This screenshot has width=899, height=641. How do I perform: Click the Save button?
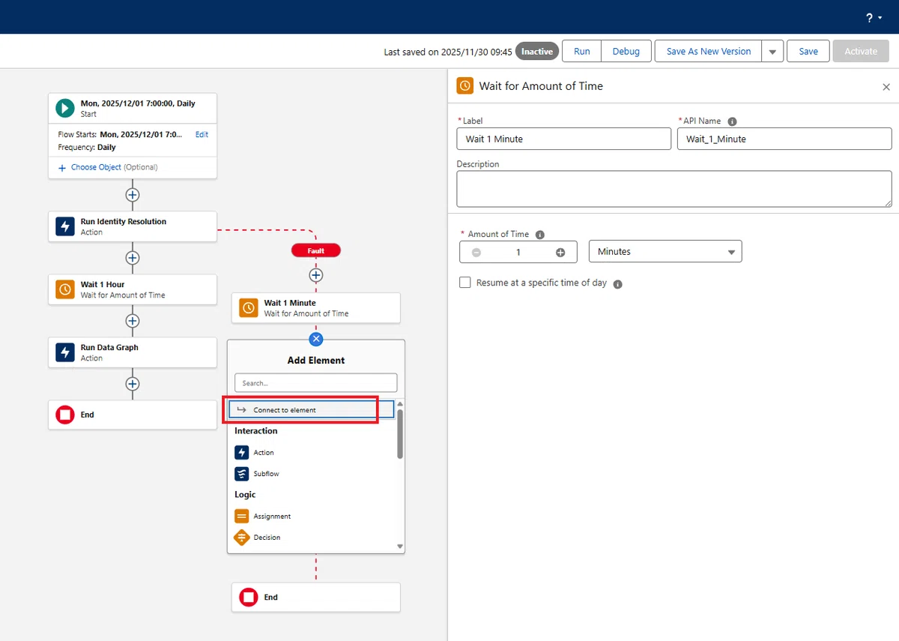(x=808, y=52)
